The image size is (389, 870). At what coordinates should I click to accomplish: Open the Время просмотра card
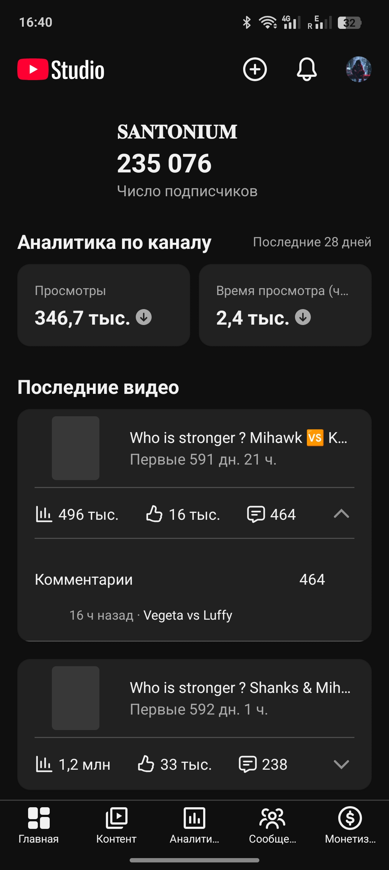coord(285,305)
